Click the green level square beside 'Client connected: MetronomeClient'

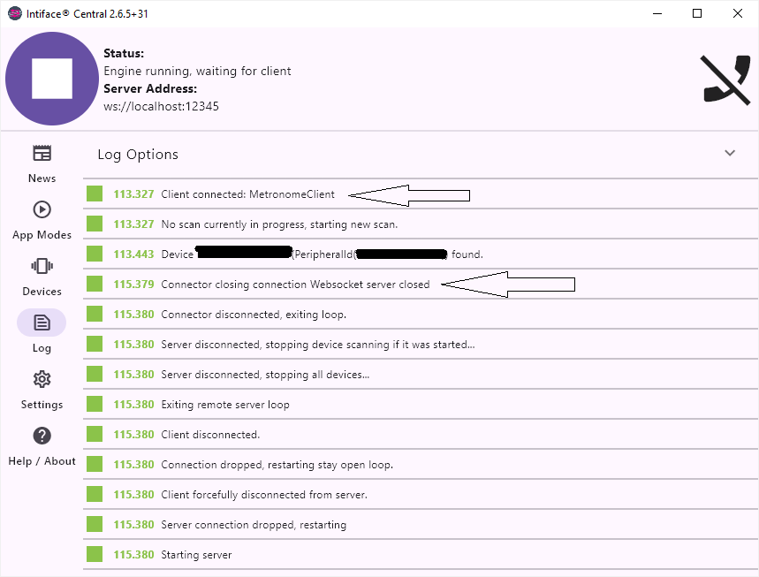tap(95, 194)
